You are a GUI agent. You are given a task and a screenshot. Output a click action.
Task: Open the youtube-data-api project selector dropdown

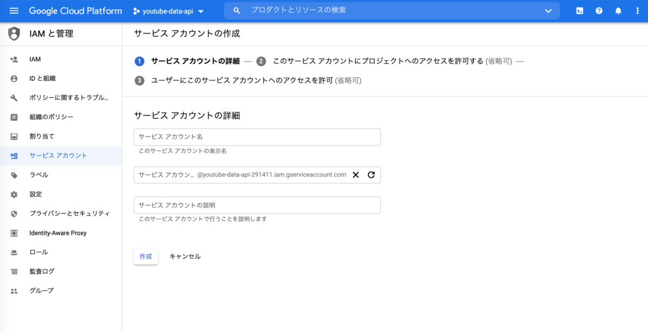pos(168,11)
